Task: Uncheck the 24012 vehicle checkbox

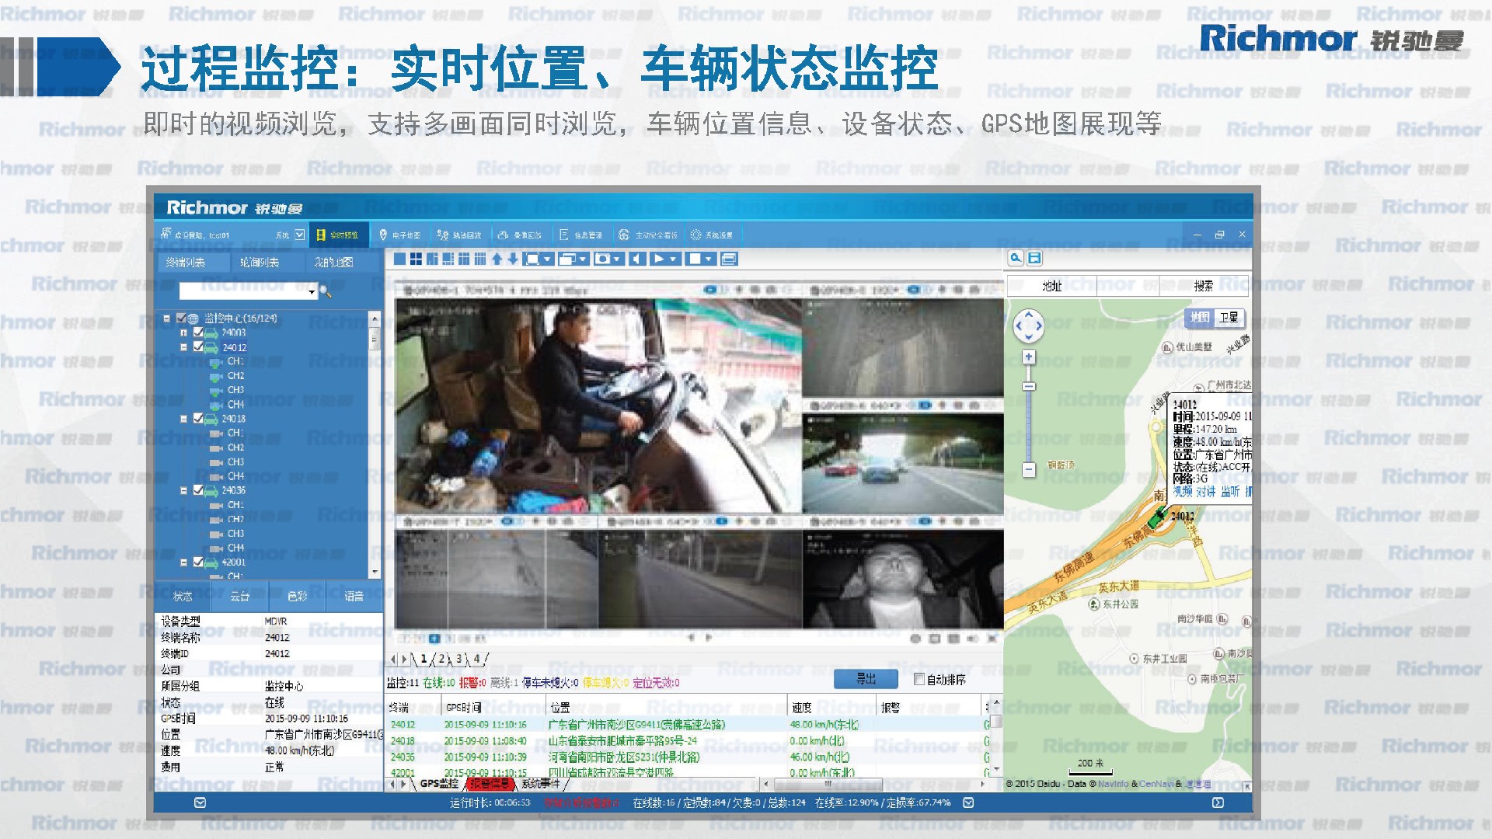Action: click(x=198, y=347)
